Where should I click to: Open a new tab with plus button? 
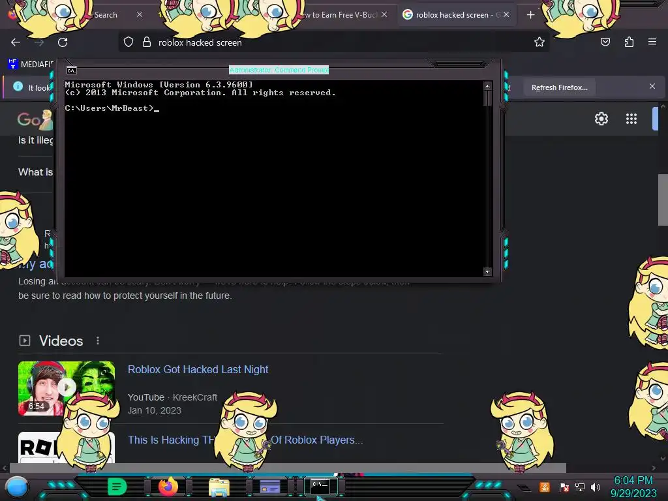coord(530,15)
